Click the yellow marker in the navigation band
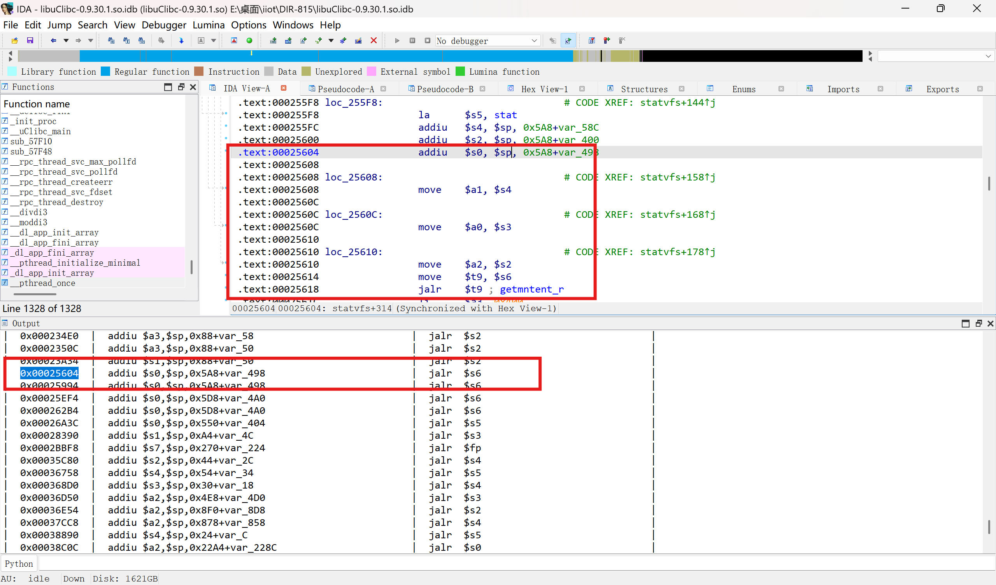 coord(251,53)
